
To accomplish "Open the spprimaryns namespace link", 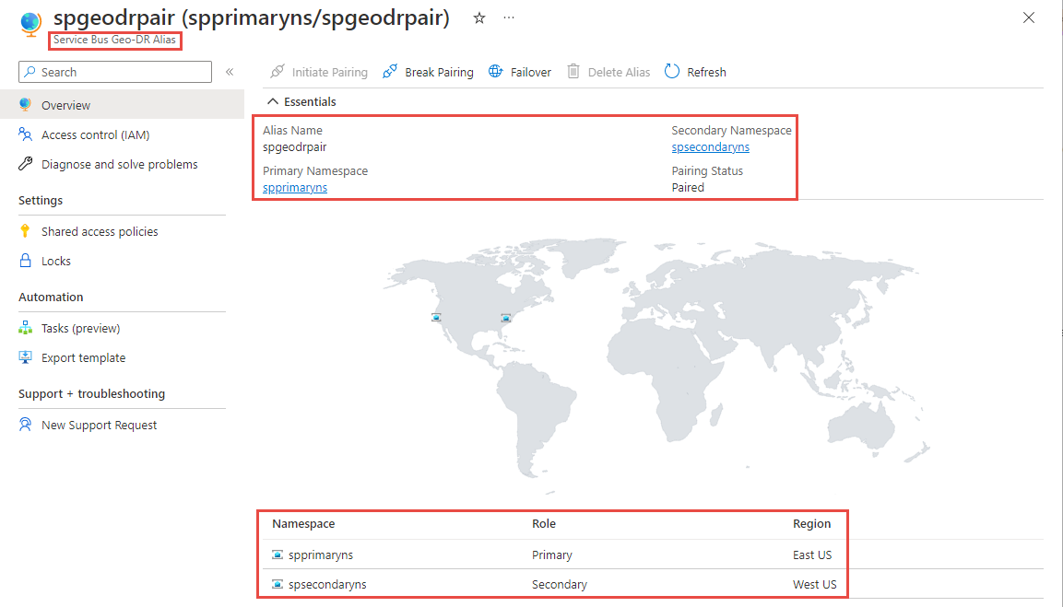I will [x=295, y=187].
